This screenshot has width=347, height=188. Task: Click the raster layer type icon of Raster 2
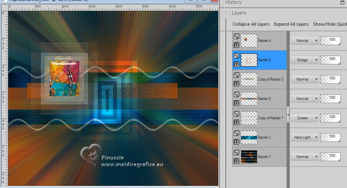click(x=236, y=133)
